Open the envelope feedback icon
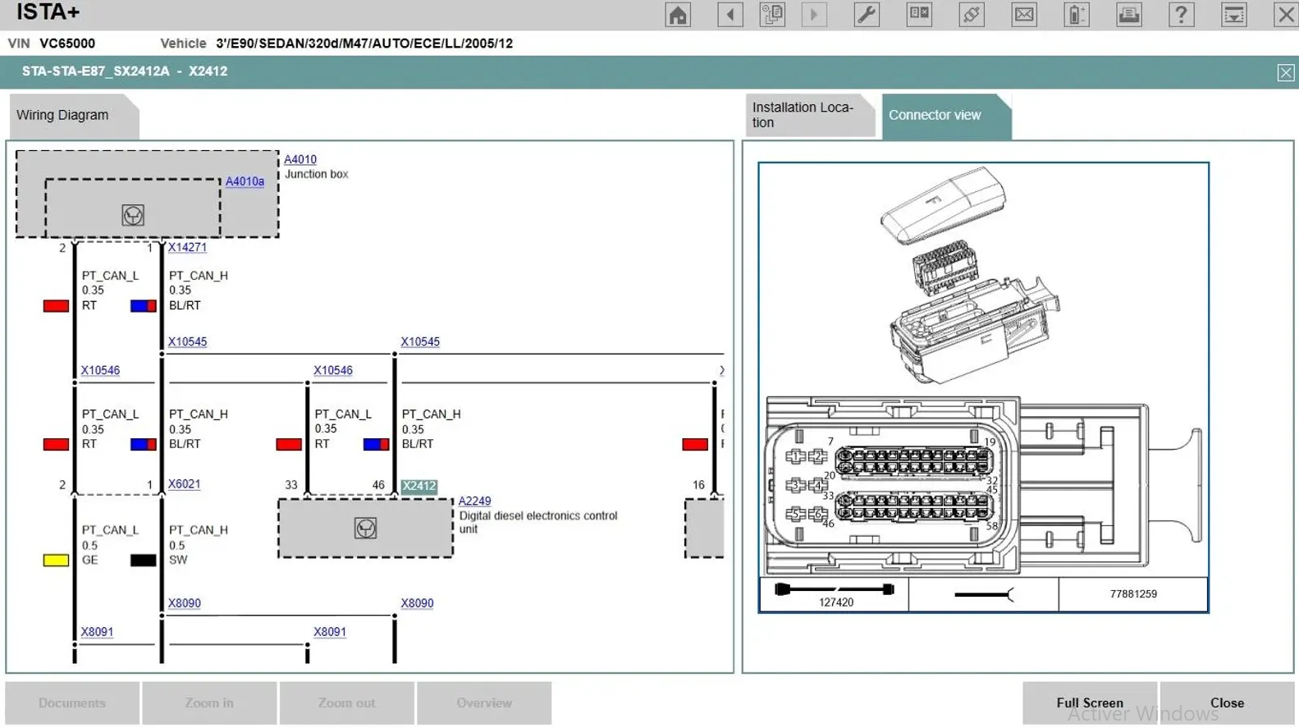The width and height of the screenshot is (1299, 728). 1024,15
